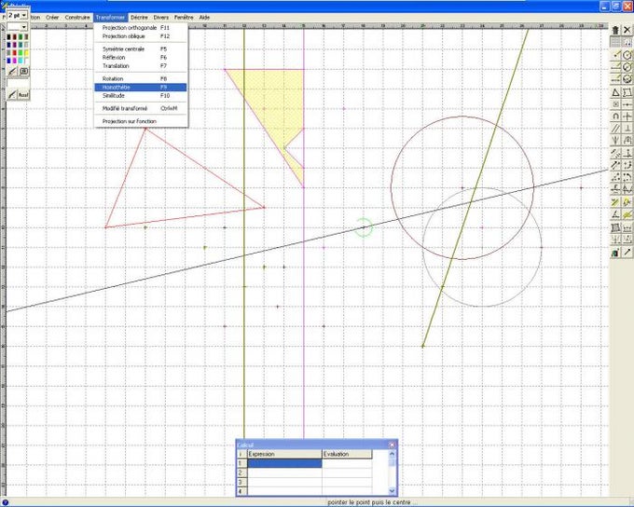Select the angle measurement tool icon

coord(615,214)
